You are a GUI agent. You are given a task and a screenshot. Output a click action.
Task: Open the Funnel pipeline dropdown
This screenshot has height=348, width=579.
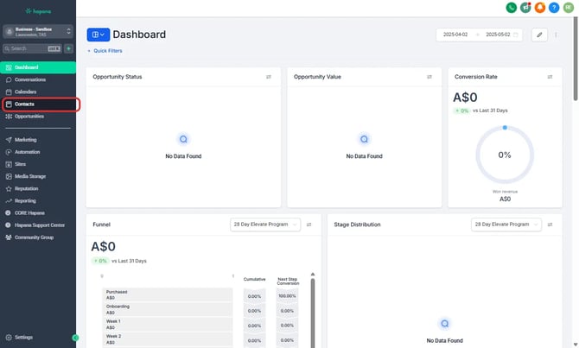pyautogui.click(x=264, y=225)
